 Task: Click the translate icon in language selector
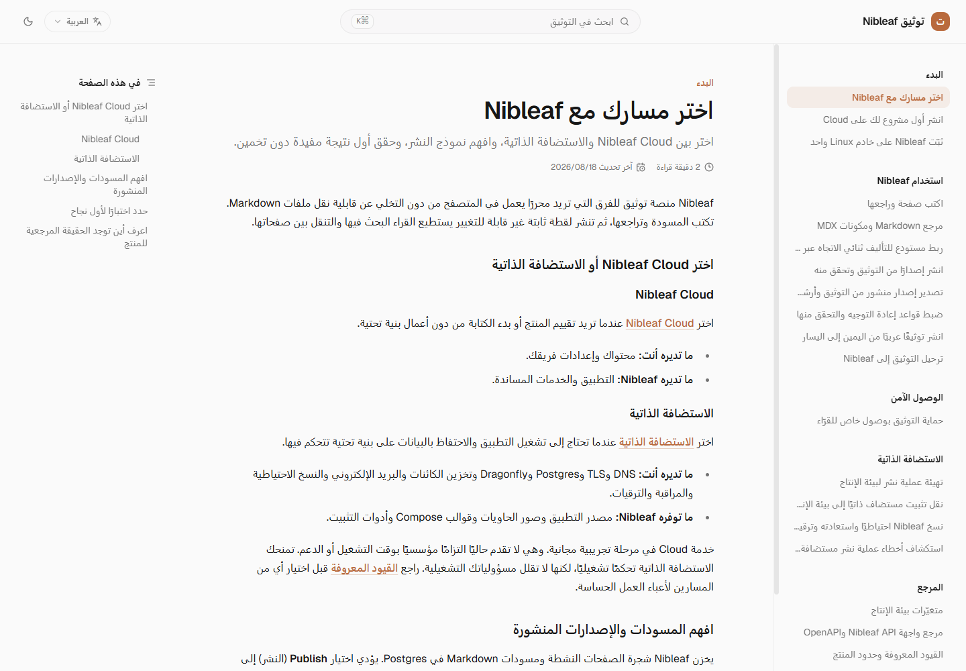click(x=97, y=21)
